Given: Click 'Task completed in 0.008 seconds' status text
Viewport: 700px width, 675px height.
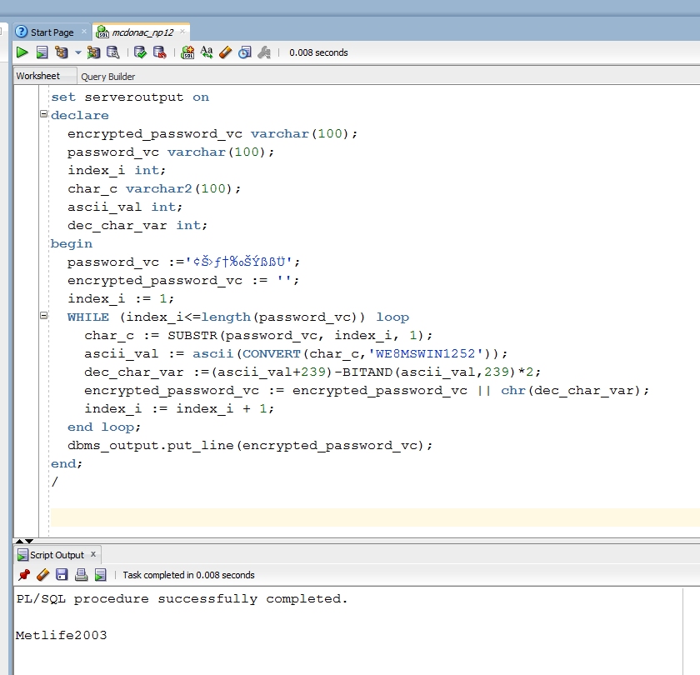Looking at the screenshot, I should click(188, 575).
